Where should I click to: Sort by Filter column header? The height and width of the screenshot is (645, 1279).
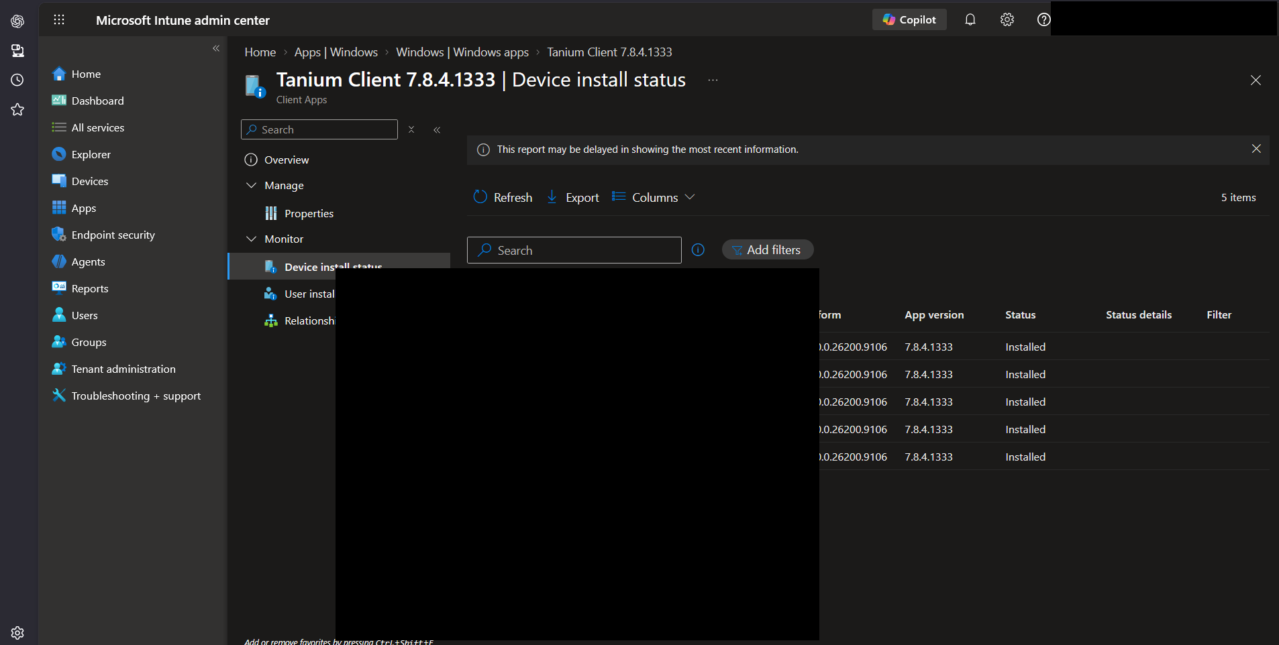pos(1219,314)
